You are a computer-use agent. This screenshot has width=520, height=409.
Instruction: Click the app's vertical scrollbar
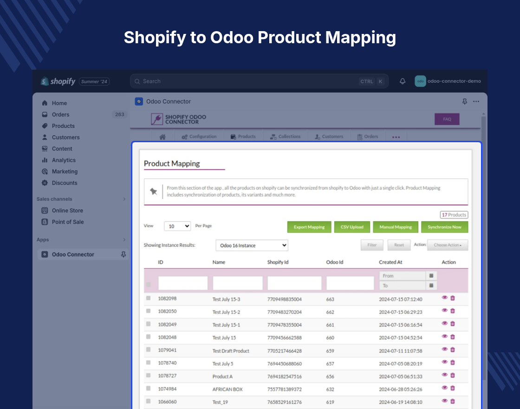pyautogui.click(x=483, y=249)
